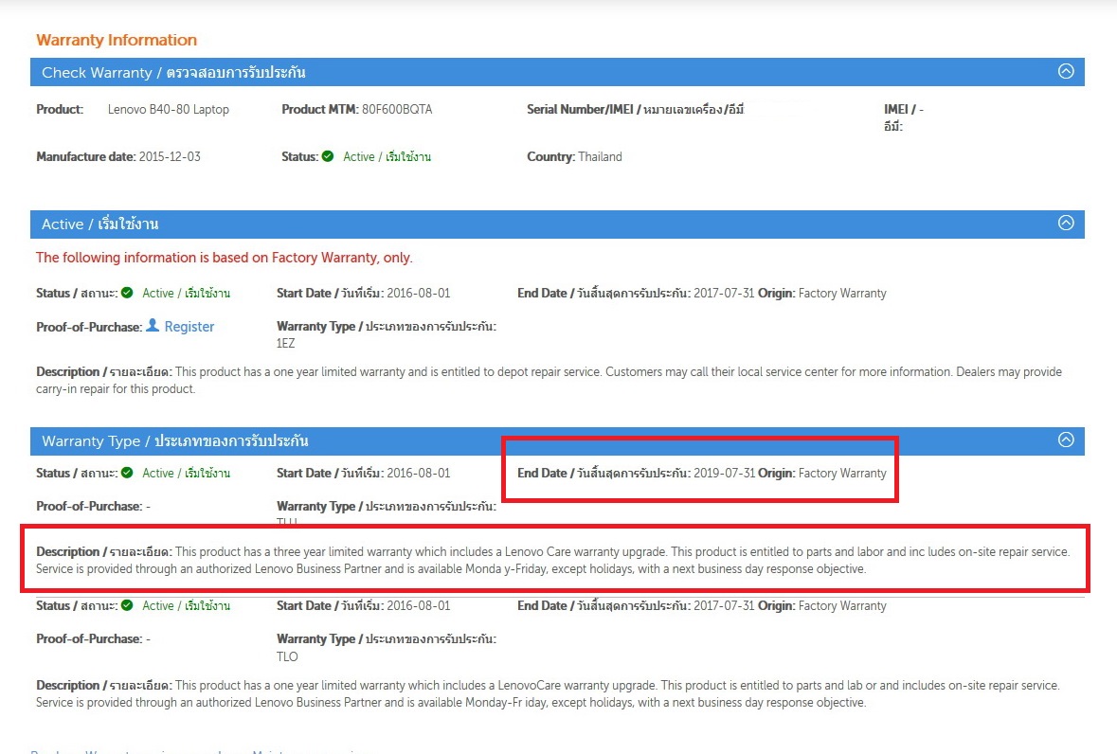Click the person icon beside Register

(153, 326)
